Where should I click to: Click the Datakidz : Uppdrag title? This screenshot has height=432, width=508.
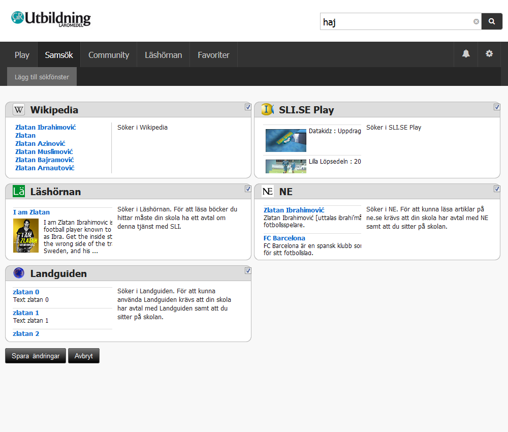[335, 131]
